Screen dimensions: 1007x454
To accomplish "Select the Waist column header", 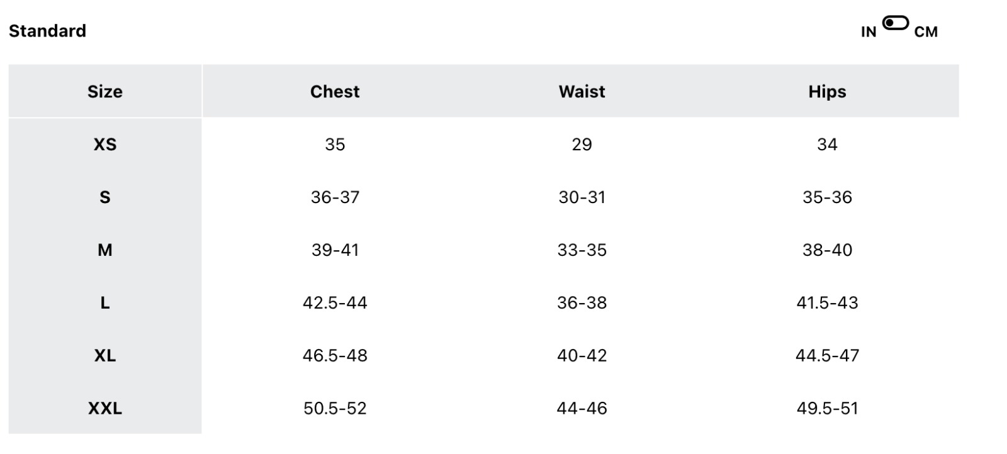I will coord(582,92).
